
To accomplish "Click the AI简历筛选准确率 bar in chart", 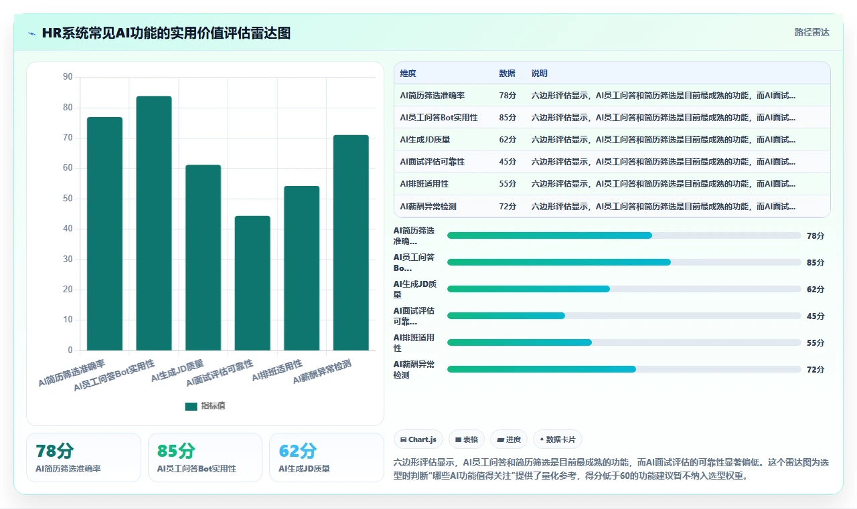I will tap(104, 233).
